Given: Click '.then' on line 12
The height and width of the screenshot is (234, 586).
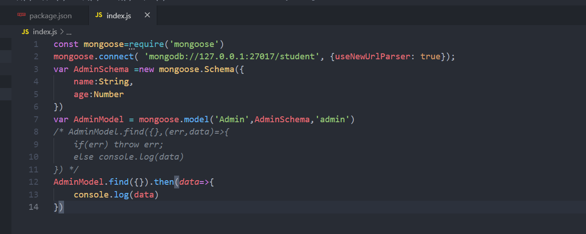Looking at the screenshot, I should pos(161,182).
